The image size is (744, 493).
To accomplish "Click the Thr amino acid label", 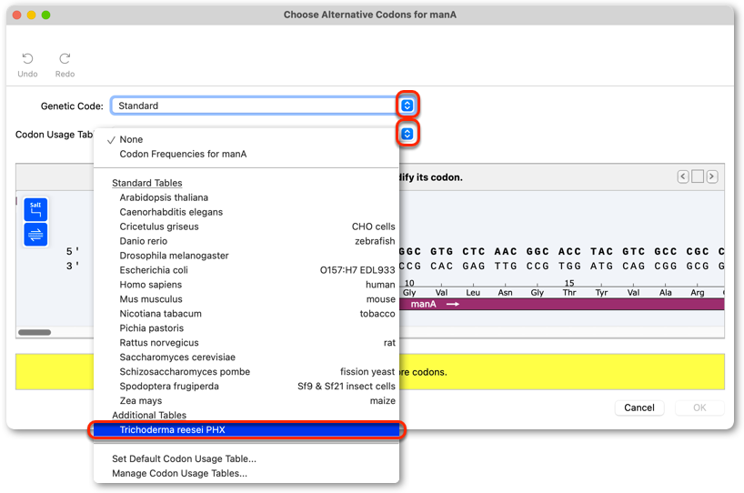I will point(569,293).
